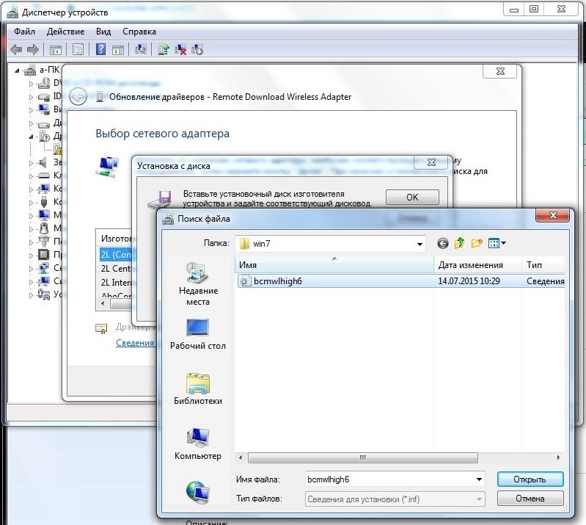This screenshot has height=525, width=586.
Task: Expand the processors tree node
Action: pos(31,256)
